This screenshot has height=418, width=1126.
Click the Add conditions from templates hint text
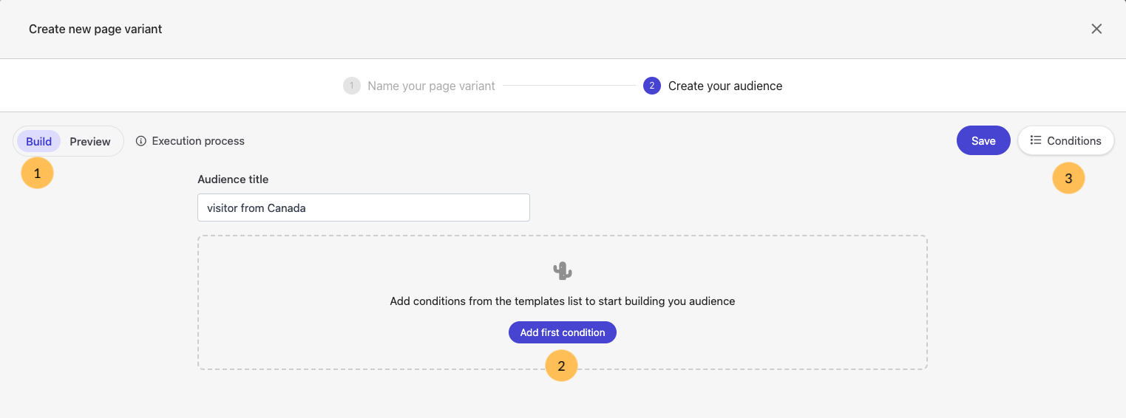563,301
